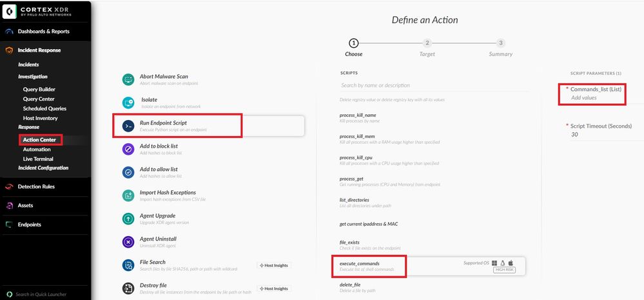Click the Isolate endpoint icon

(128, 103)
